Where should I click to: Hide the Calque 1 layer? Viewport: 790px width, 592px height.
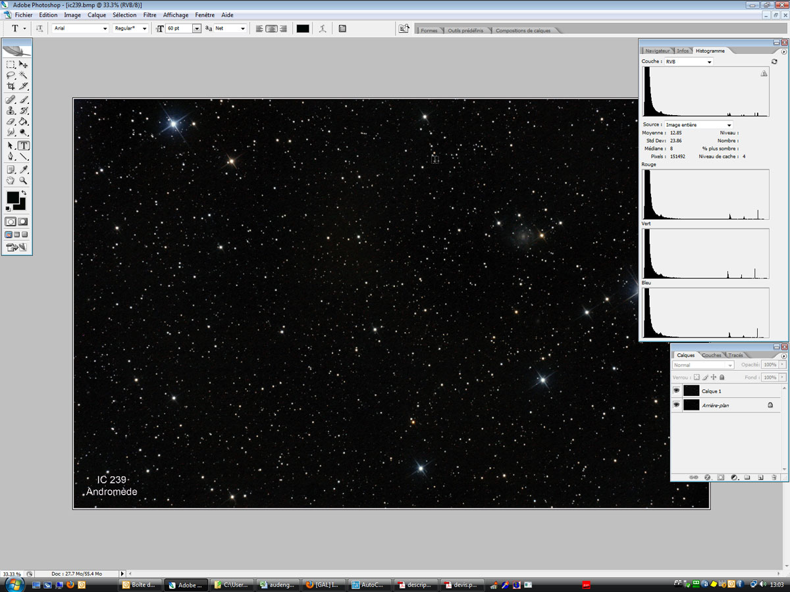pyautogui.click(x=676, y=391)
